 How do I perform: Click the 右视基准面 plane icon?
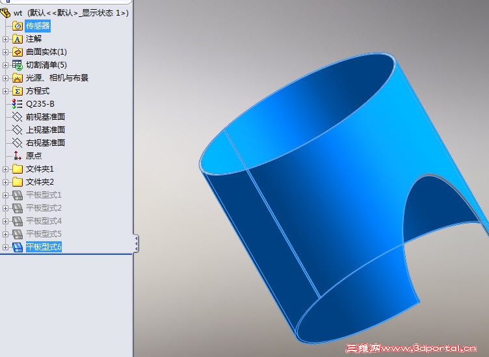point(17,143)
